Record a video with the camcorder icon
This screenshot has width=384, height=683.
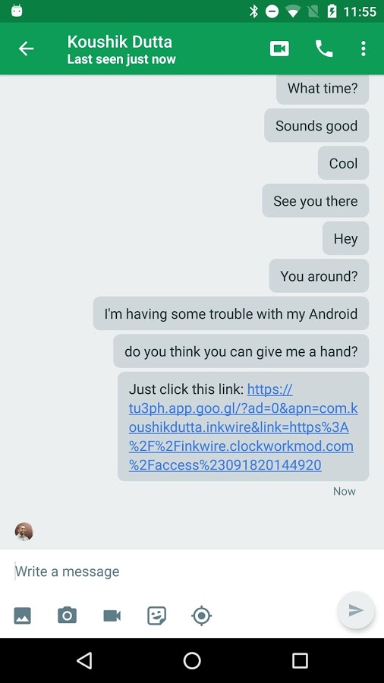(112, 615)
